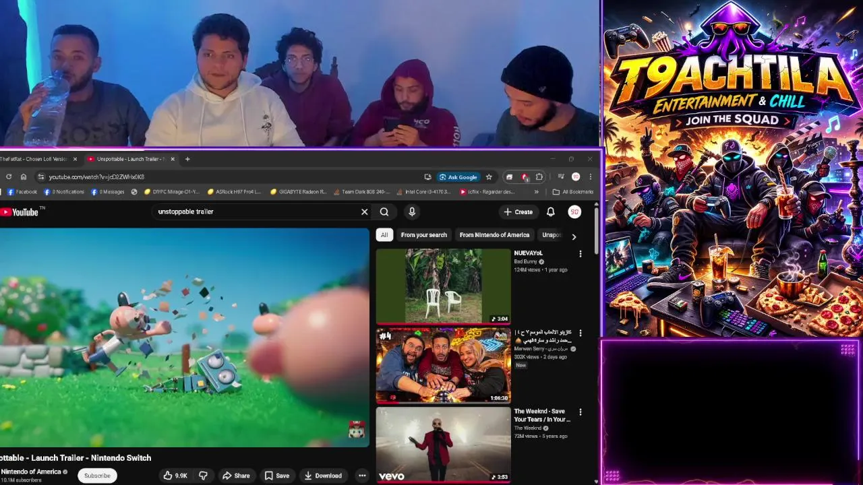Click the YouTube page vertical scrollbar

point(597,232)
